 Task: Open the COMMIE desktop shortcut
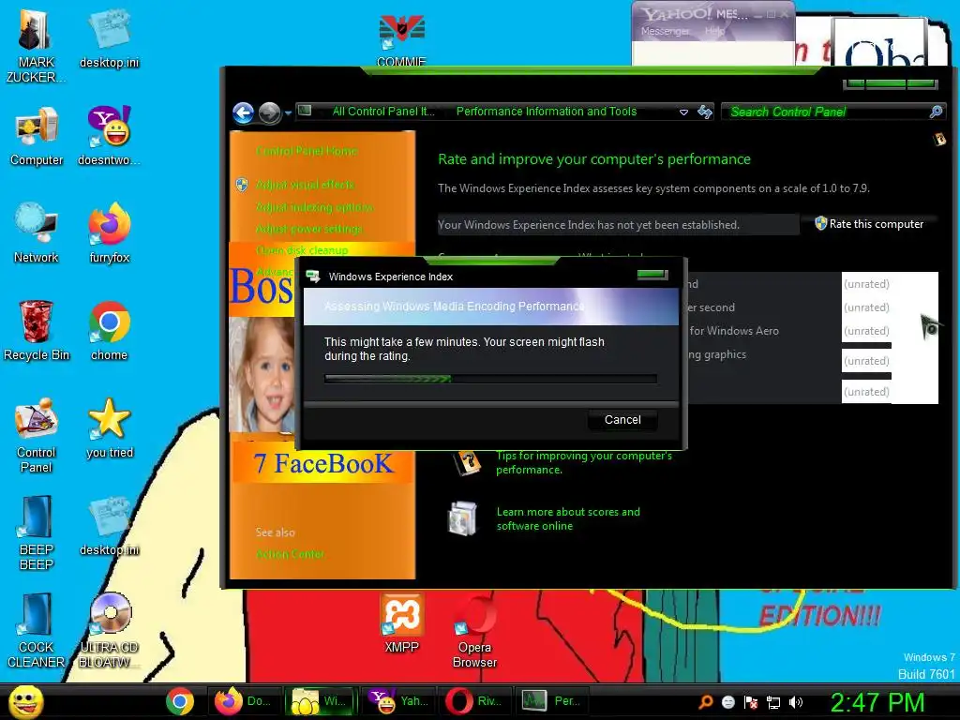click(x=401, y=38)
